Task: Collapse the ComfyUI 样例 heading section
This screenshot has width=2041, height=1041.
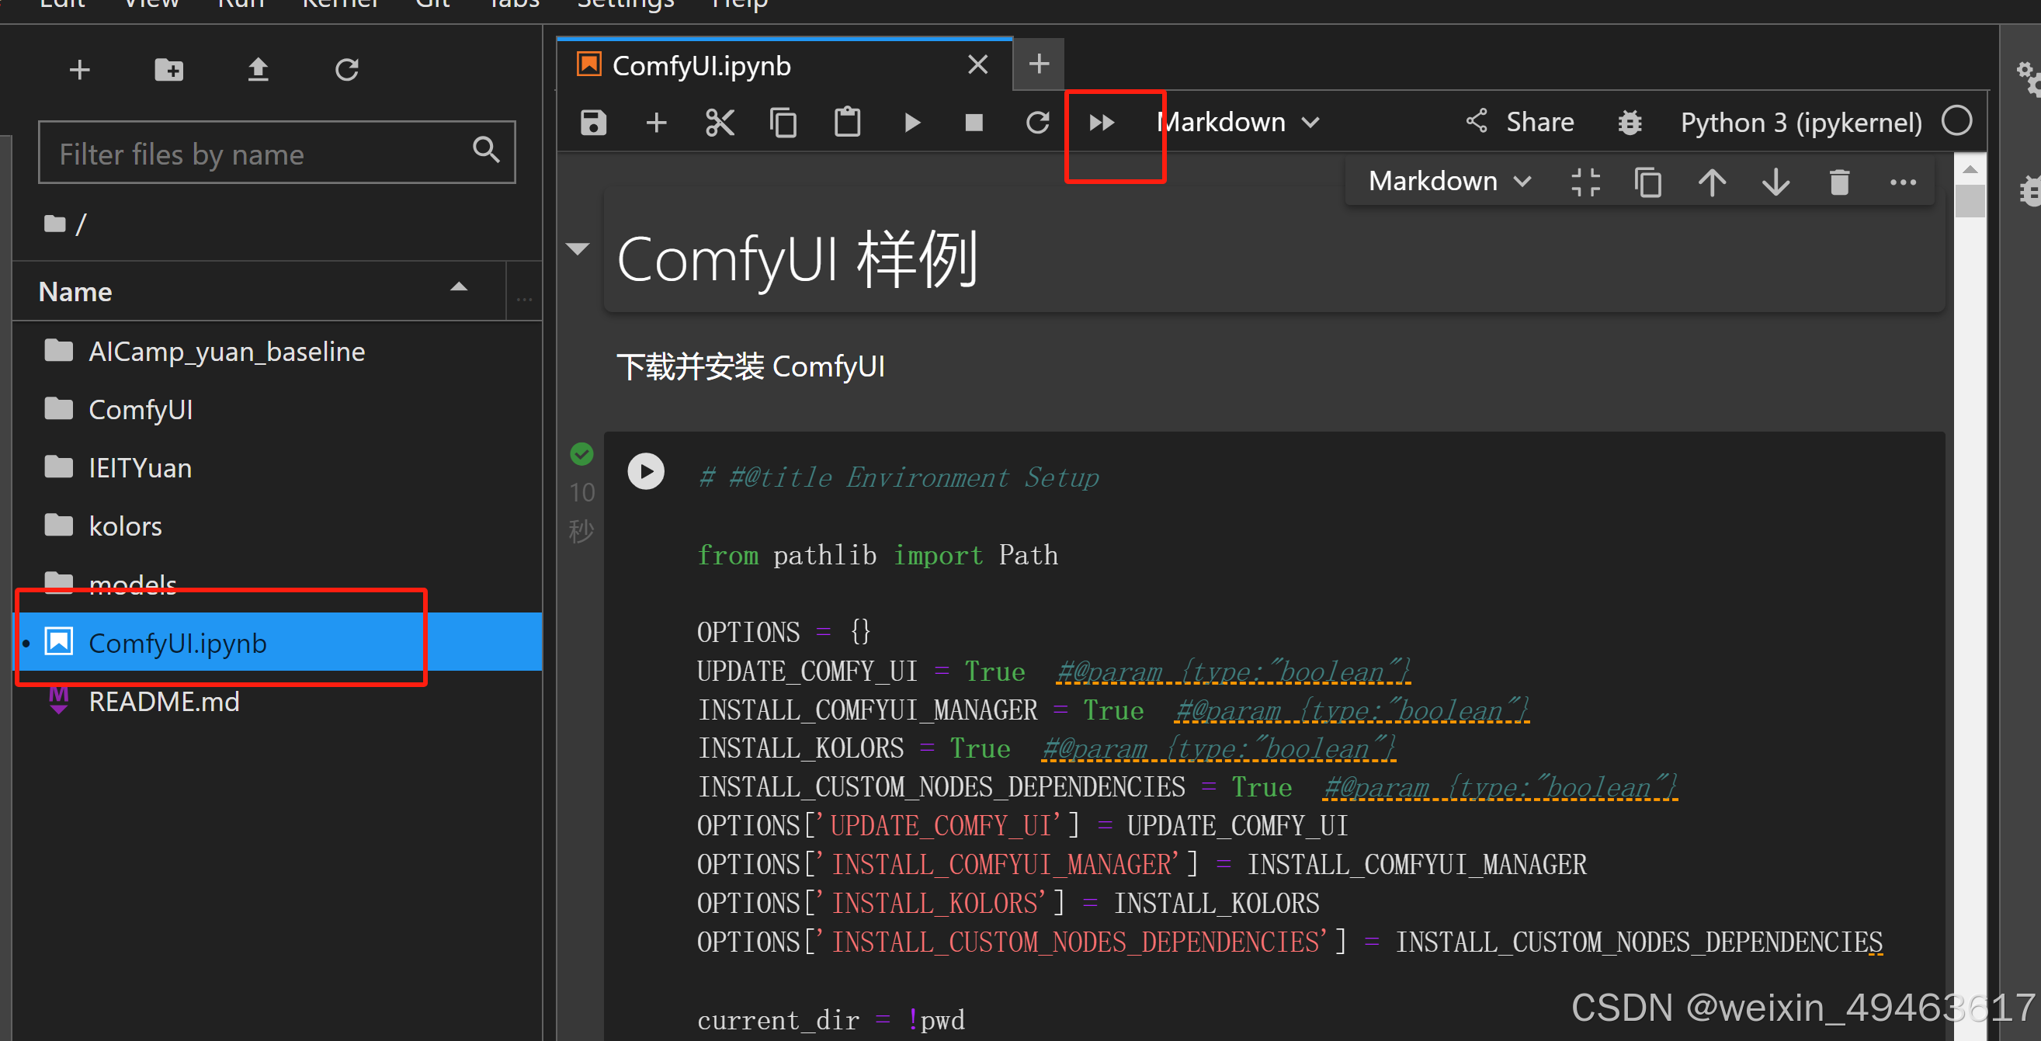Action: [x=578, y=248]
